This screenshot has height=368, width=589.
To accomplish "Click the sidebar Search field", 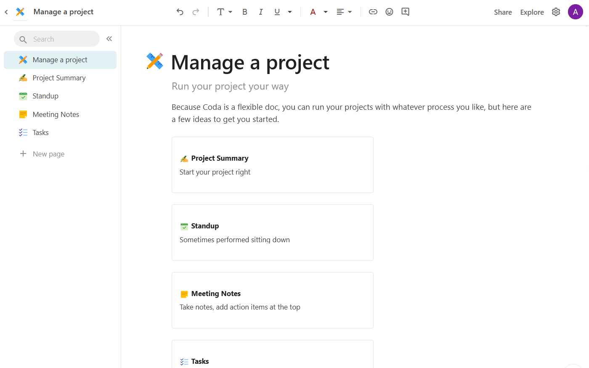I will [57, 39].
